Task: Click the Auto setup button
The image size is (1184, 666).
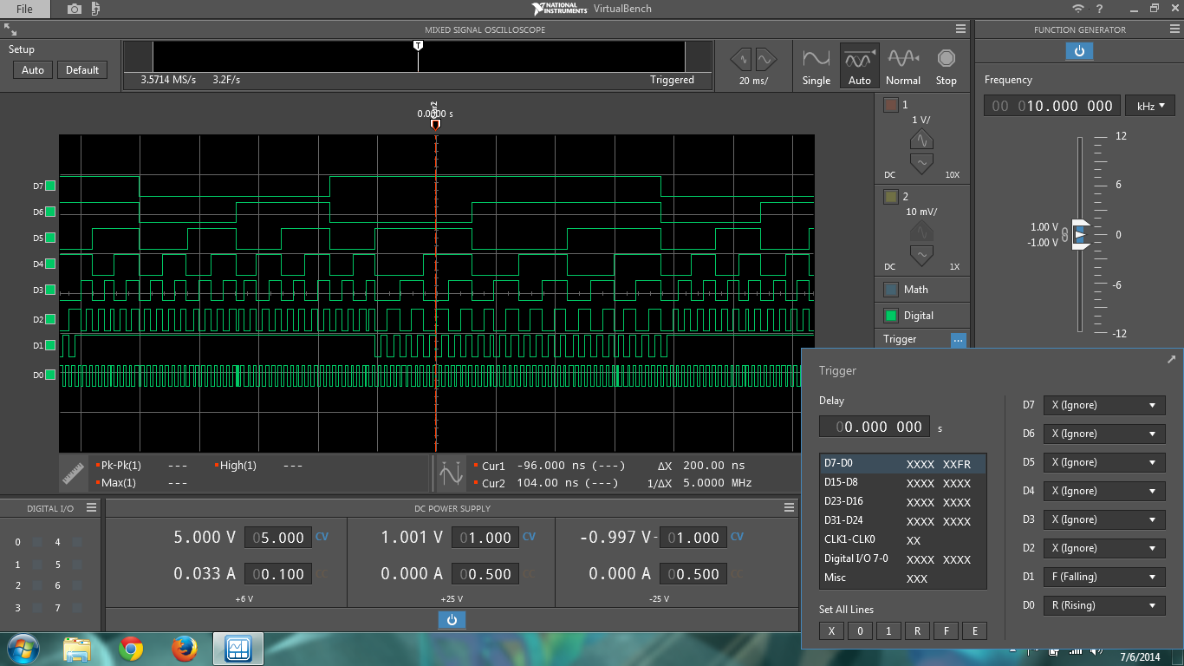Action: click(x=33, y=70)
